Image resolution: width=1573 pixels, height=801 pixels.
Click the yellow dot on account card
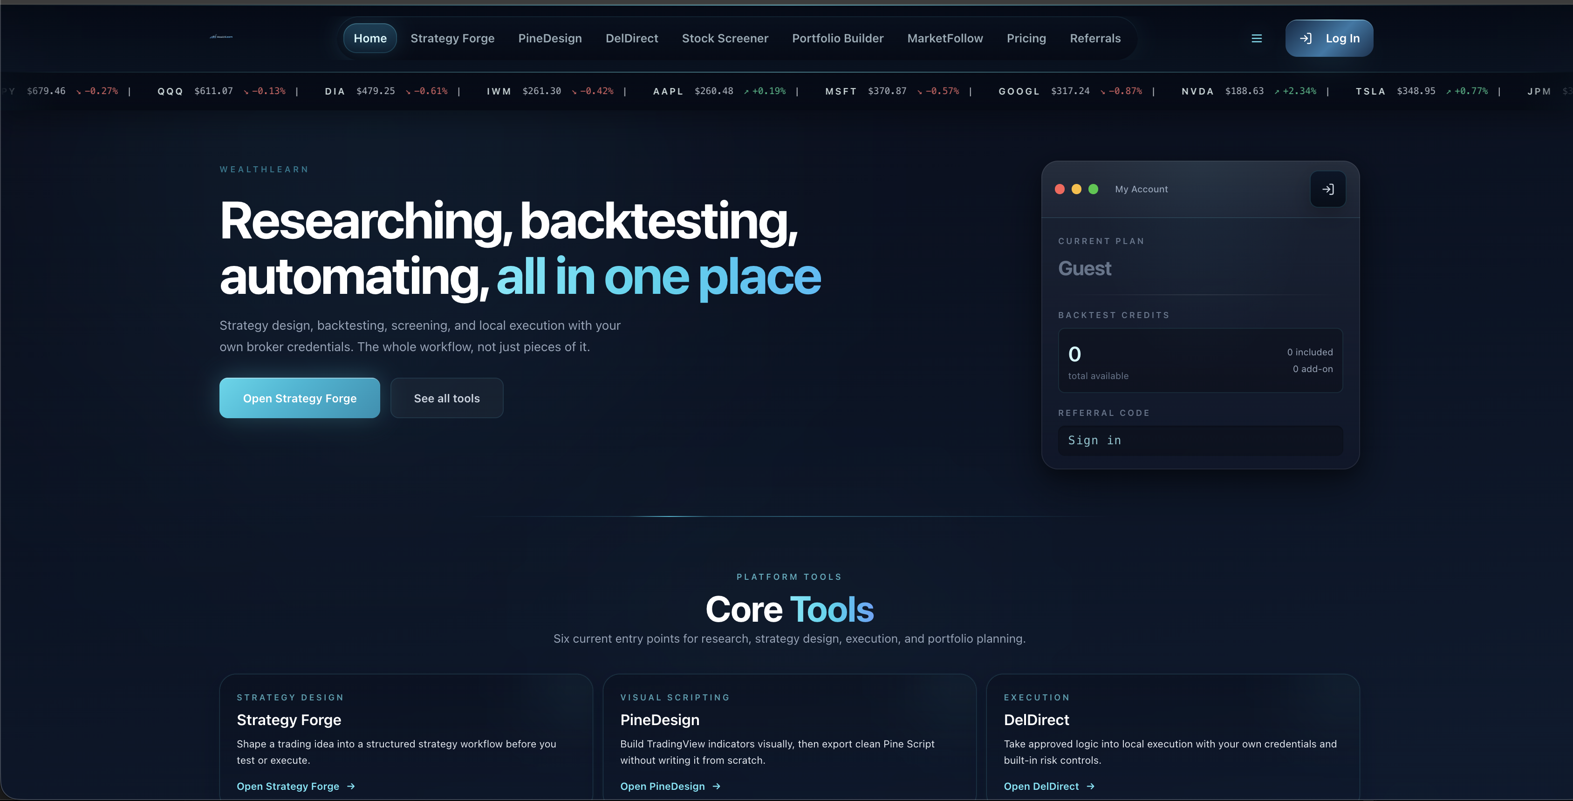click(x=1077, y=189)
